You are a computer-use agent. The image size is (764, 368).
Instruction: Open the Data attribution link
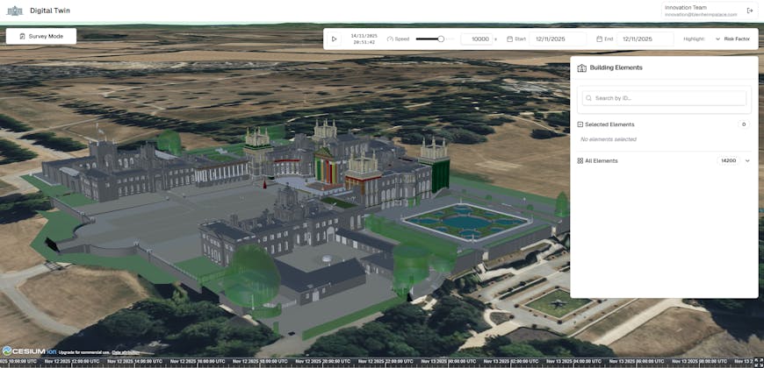pos(126,352)
